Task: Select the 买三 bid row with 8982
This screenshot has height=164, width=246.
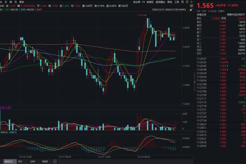Action: (221, 46)
